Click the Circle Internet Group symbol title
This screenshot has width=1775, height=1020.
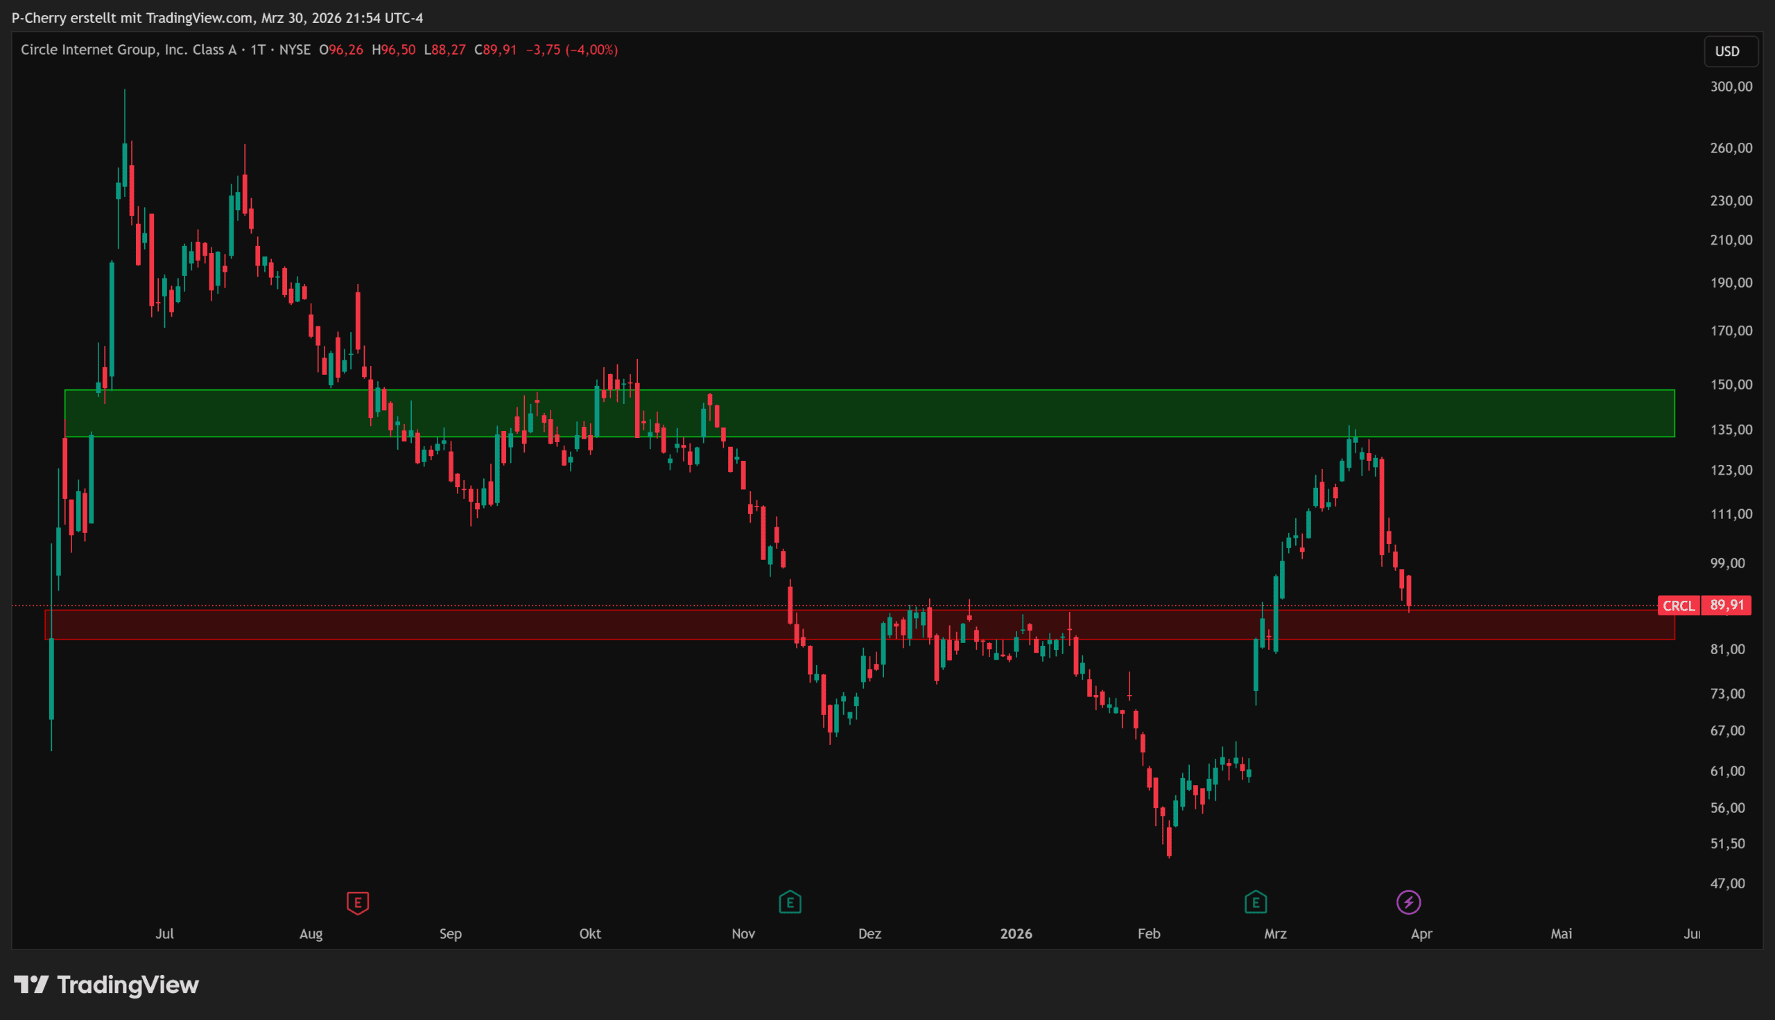[128, 50]
